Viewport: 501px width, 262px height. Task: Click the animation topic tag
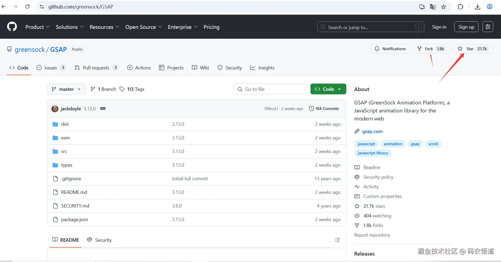[393, 144]
